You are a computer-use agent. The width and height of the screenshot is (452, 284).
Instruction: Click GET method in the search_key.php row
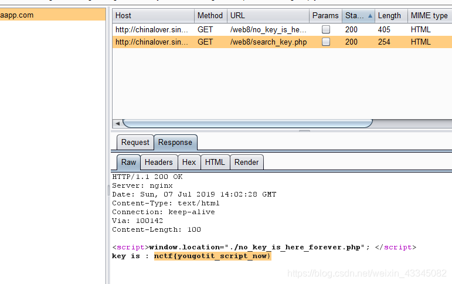(x=205, y=42)
